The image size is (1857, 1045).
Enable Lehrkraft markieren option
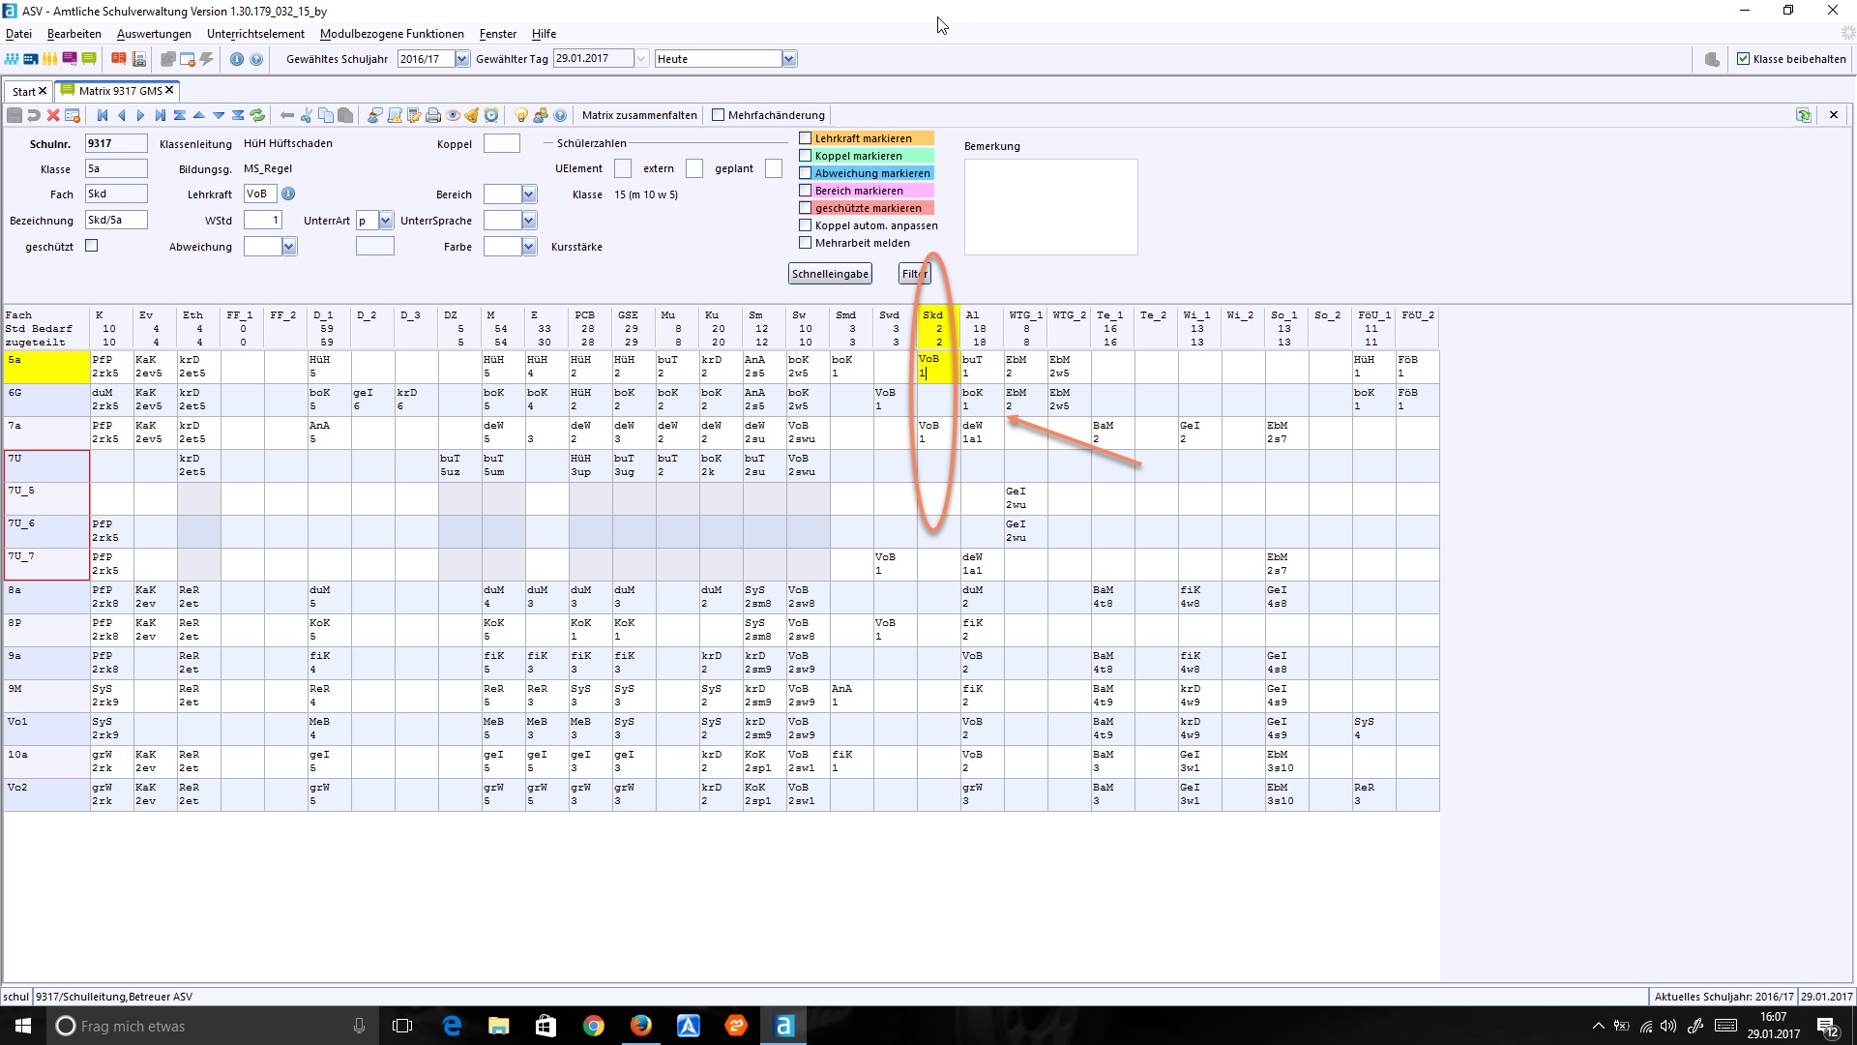point(804,136)
